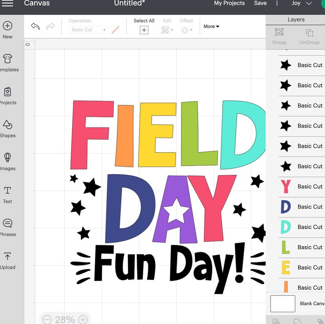Image resolution: width=325 pixels, height=324 pixels.
Task: Click the Select All icon
Action: (x=144, y=30)
